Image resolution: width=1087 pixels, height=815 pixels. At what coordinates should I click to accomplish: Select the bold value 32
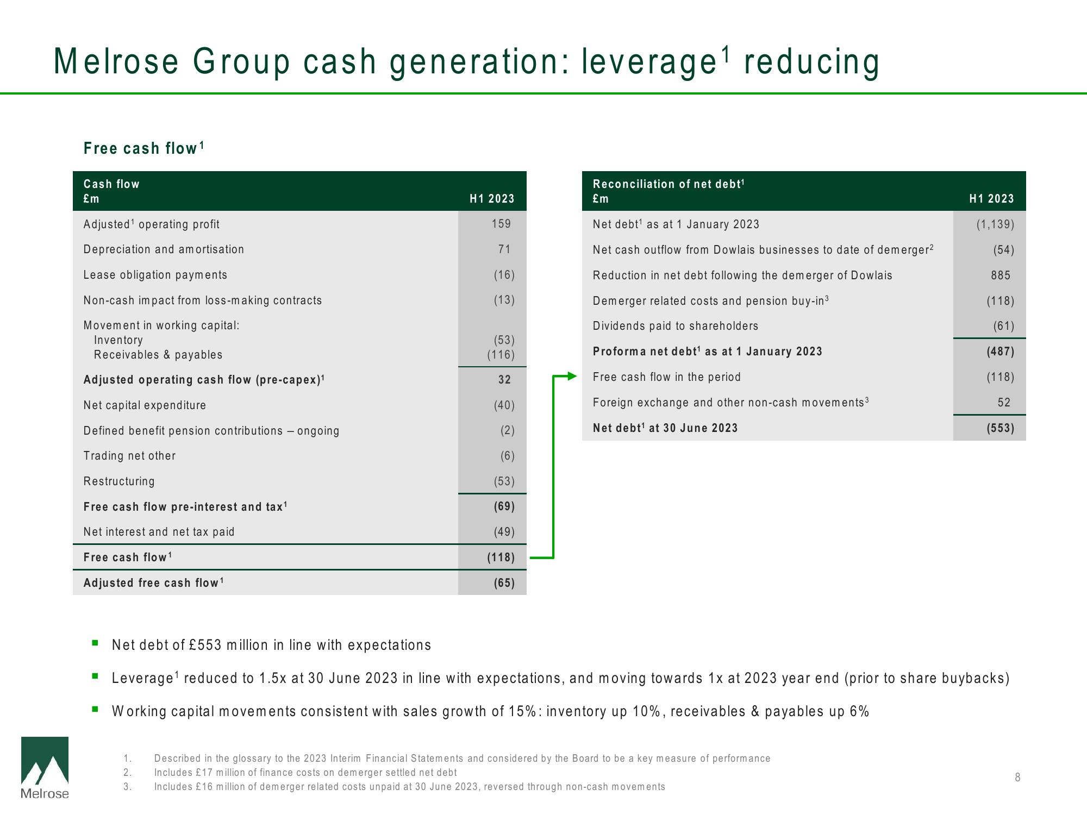tap(504, 380)
